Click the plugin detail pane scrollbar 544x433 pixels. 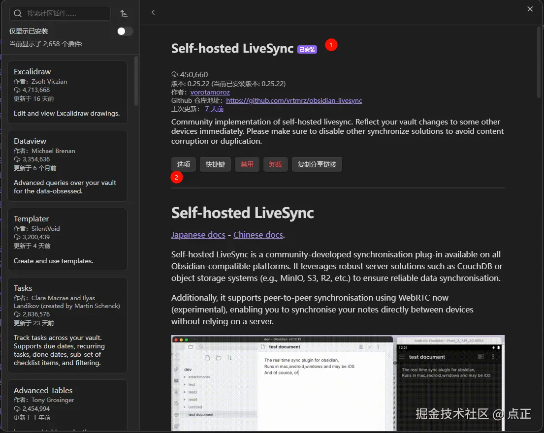pyautogui.click(x=539, y=62)
